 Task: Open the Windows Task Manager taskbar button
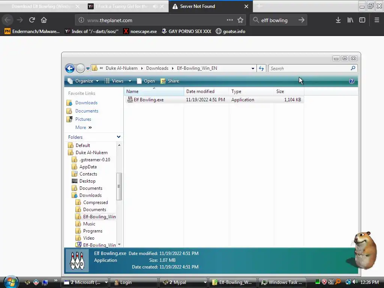pos(282,282)
